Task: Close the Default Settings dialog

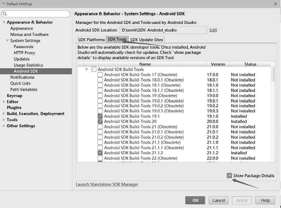Action: pyautogui.click(x=276, y=4)
